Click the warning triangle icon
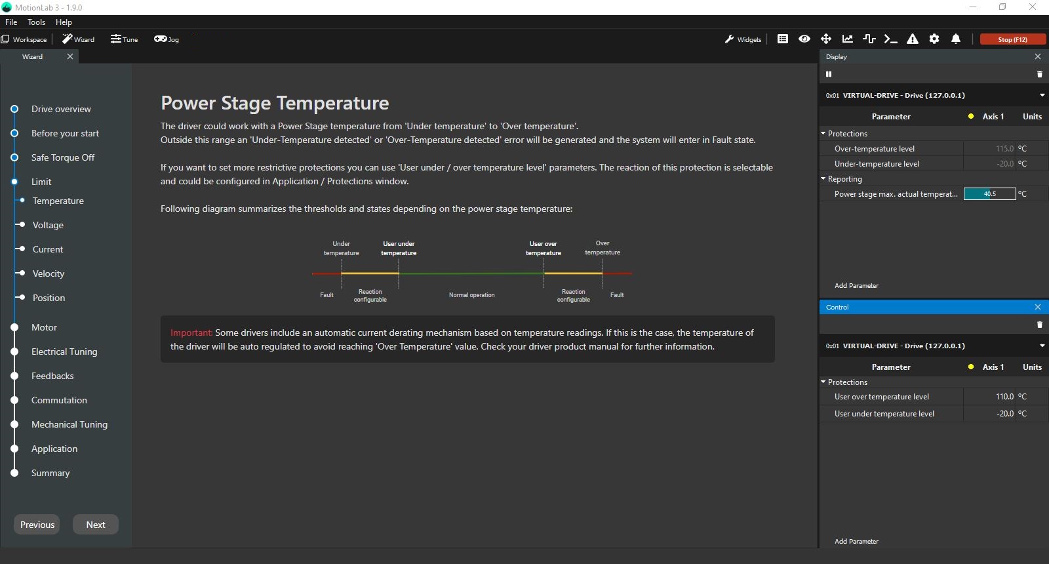 tap(913, 39)
